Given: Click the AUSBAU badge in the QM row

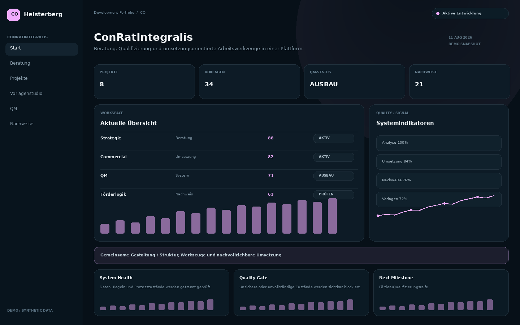Looking at the screenshot, I should click(x=334, y=176).
